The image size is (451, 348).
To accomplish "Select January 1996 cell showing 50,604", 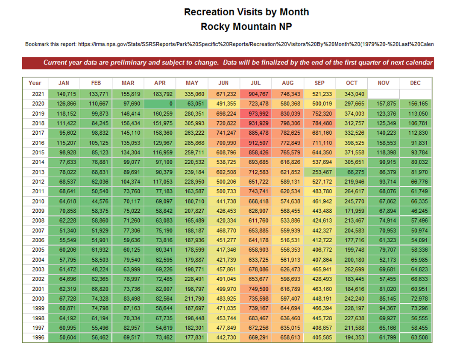I will tap(63, 338).
